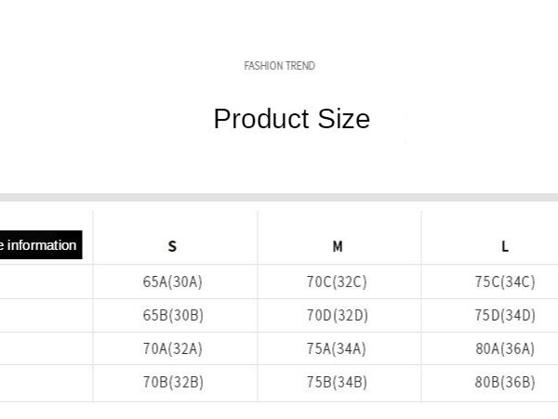
Task: Select the 70D(32D) size cell
Action: point(338,315)
